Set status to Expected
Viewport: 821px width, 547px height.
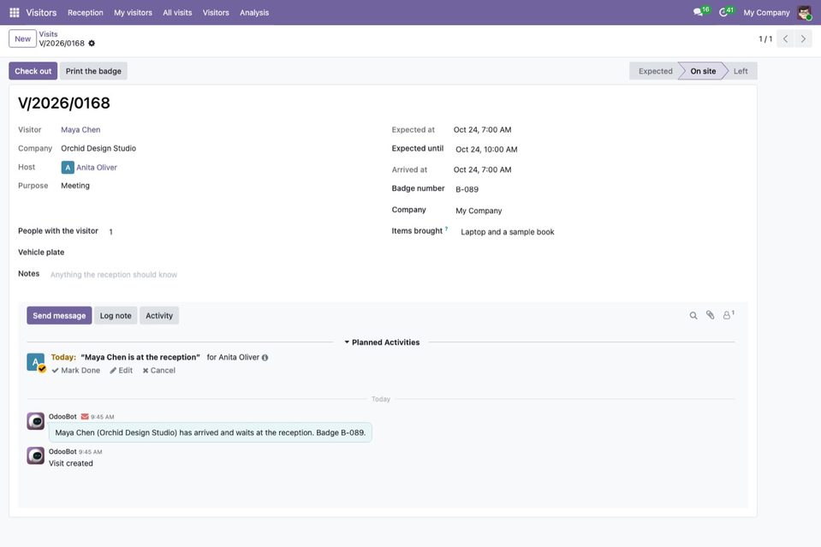(655, 71)
